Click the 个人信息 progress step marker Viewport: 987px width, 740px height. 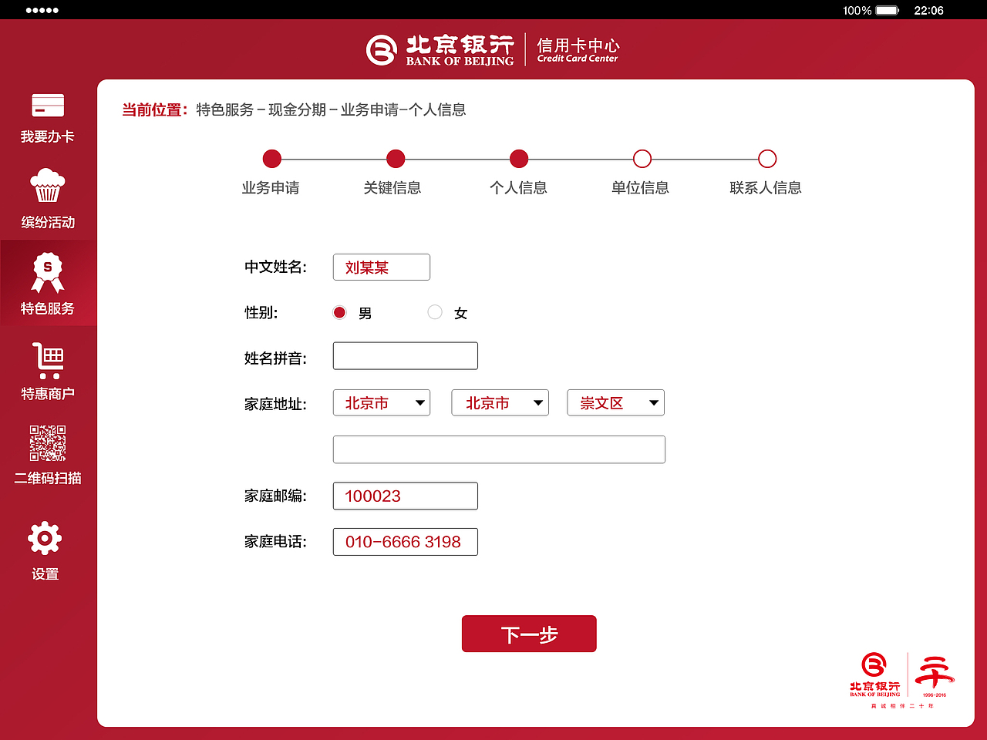click(x=519, y=158)
